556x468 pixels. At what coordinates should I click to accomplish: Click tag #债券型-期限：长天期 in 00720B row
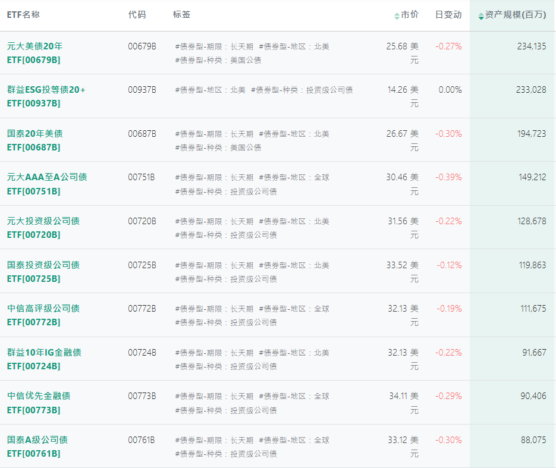214,221
